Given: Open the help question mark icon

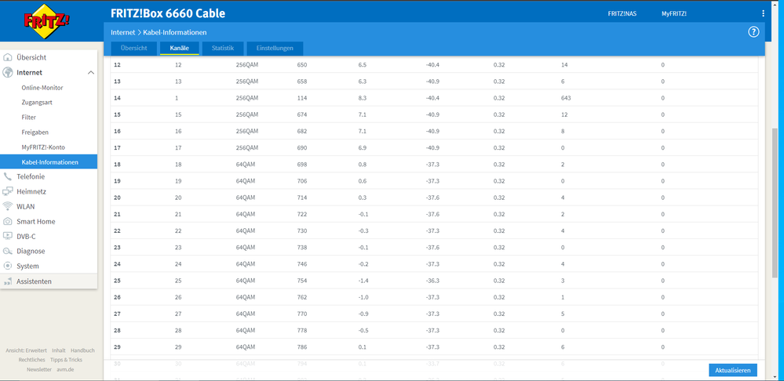Looking at the screenshot, I should click(x=753, y=32).
